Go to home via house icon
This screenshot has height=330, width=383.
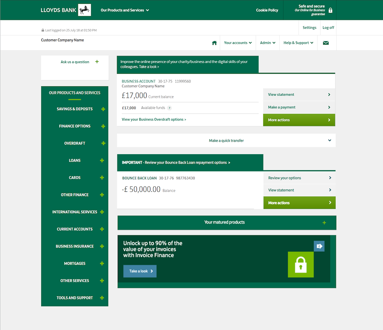[x=214, y=43]
